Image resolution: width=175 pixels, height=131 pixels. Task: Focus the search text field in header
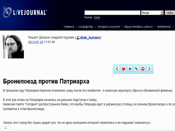112,13
